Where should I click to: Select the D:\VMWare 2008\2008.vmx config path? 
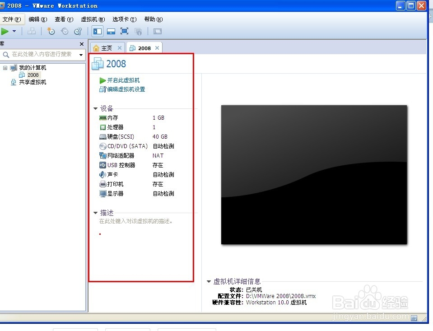coord(280,296)
